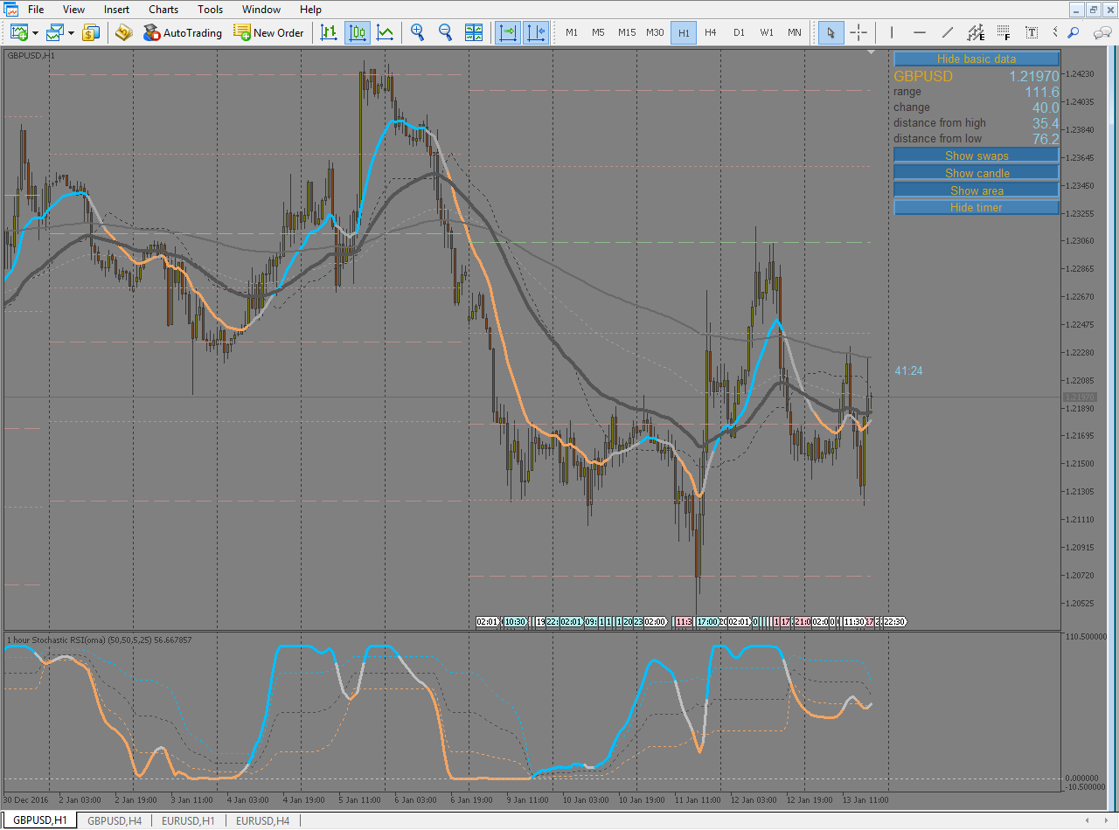This screenshot has width=1119, height=830.
Task: Expand the profiles dropdown arrow
Action: tap(71, 33)
